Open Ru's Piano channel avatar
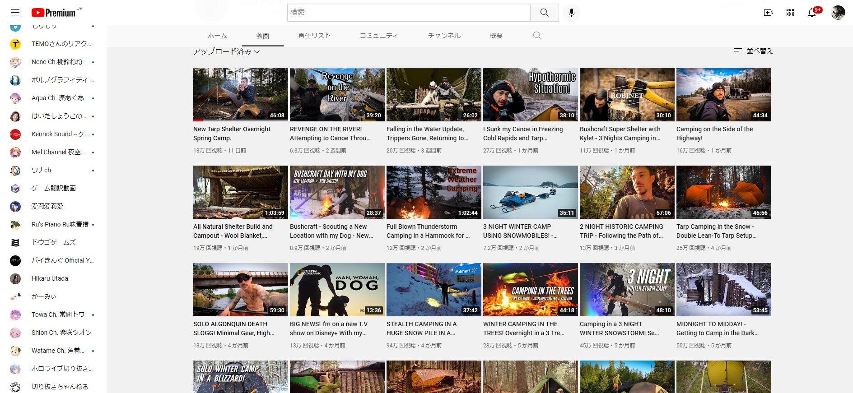This screenshot has width=853, height=393. point(15,224)
